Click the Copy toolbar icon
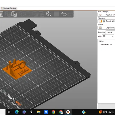Image resolution: width=115 pixels, height=115 pixels. tap(8, 14)
